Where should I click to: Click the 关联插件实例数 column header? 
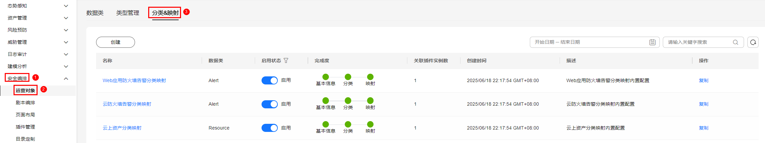431,61
